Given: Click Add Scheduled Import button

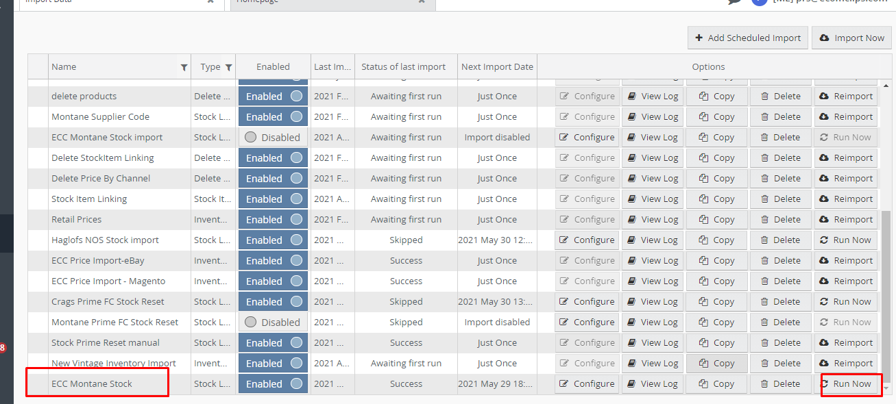Looking at the screenshot, I should [748, 38].
